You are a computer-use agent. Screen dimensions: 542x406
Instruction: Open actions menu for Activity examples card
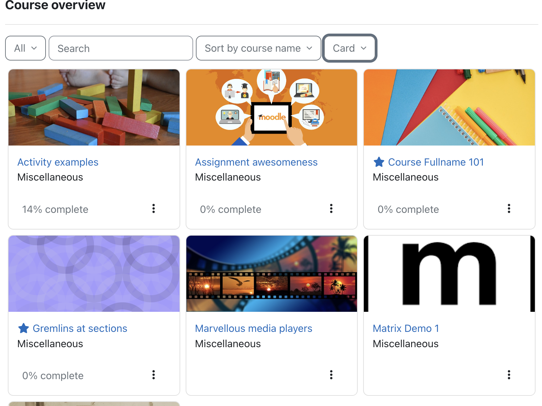(x=154, y=208)
